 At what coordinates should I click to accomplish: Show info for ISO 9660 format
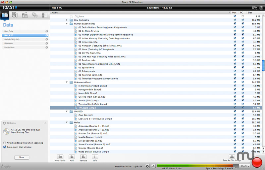(47, 43)
